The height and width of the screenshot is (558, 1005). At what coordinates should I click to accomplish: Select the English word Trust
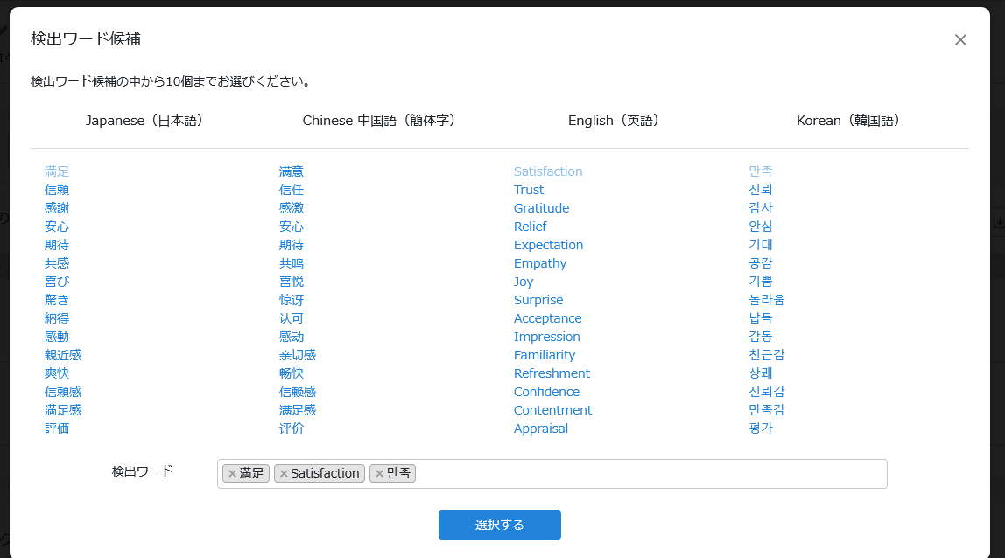coord(529,190)
